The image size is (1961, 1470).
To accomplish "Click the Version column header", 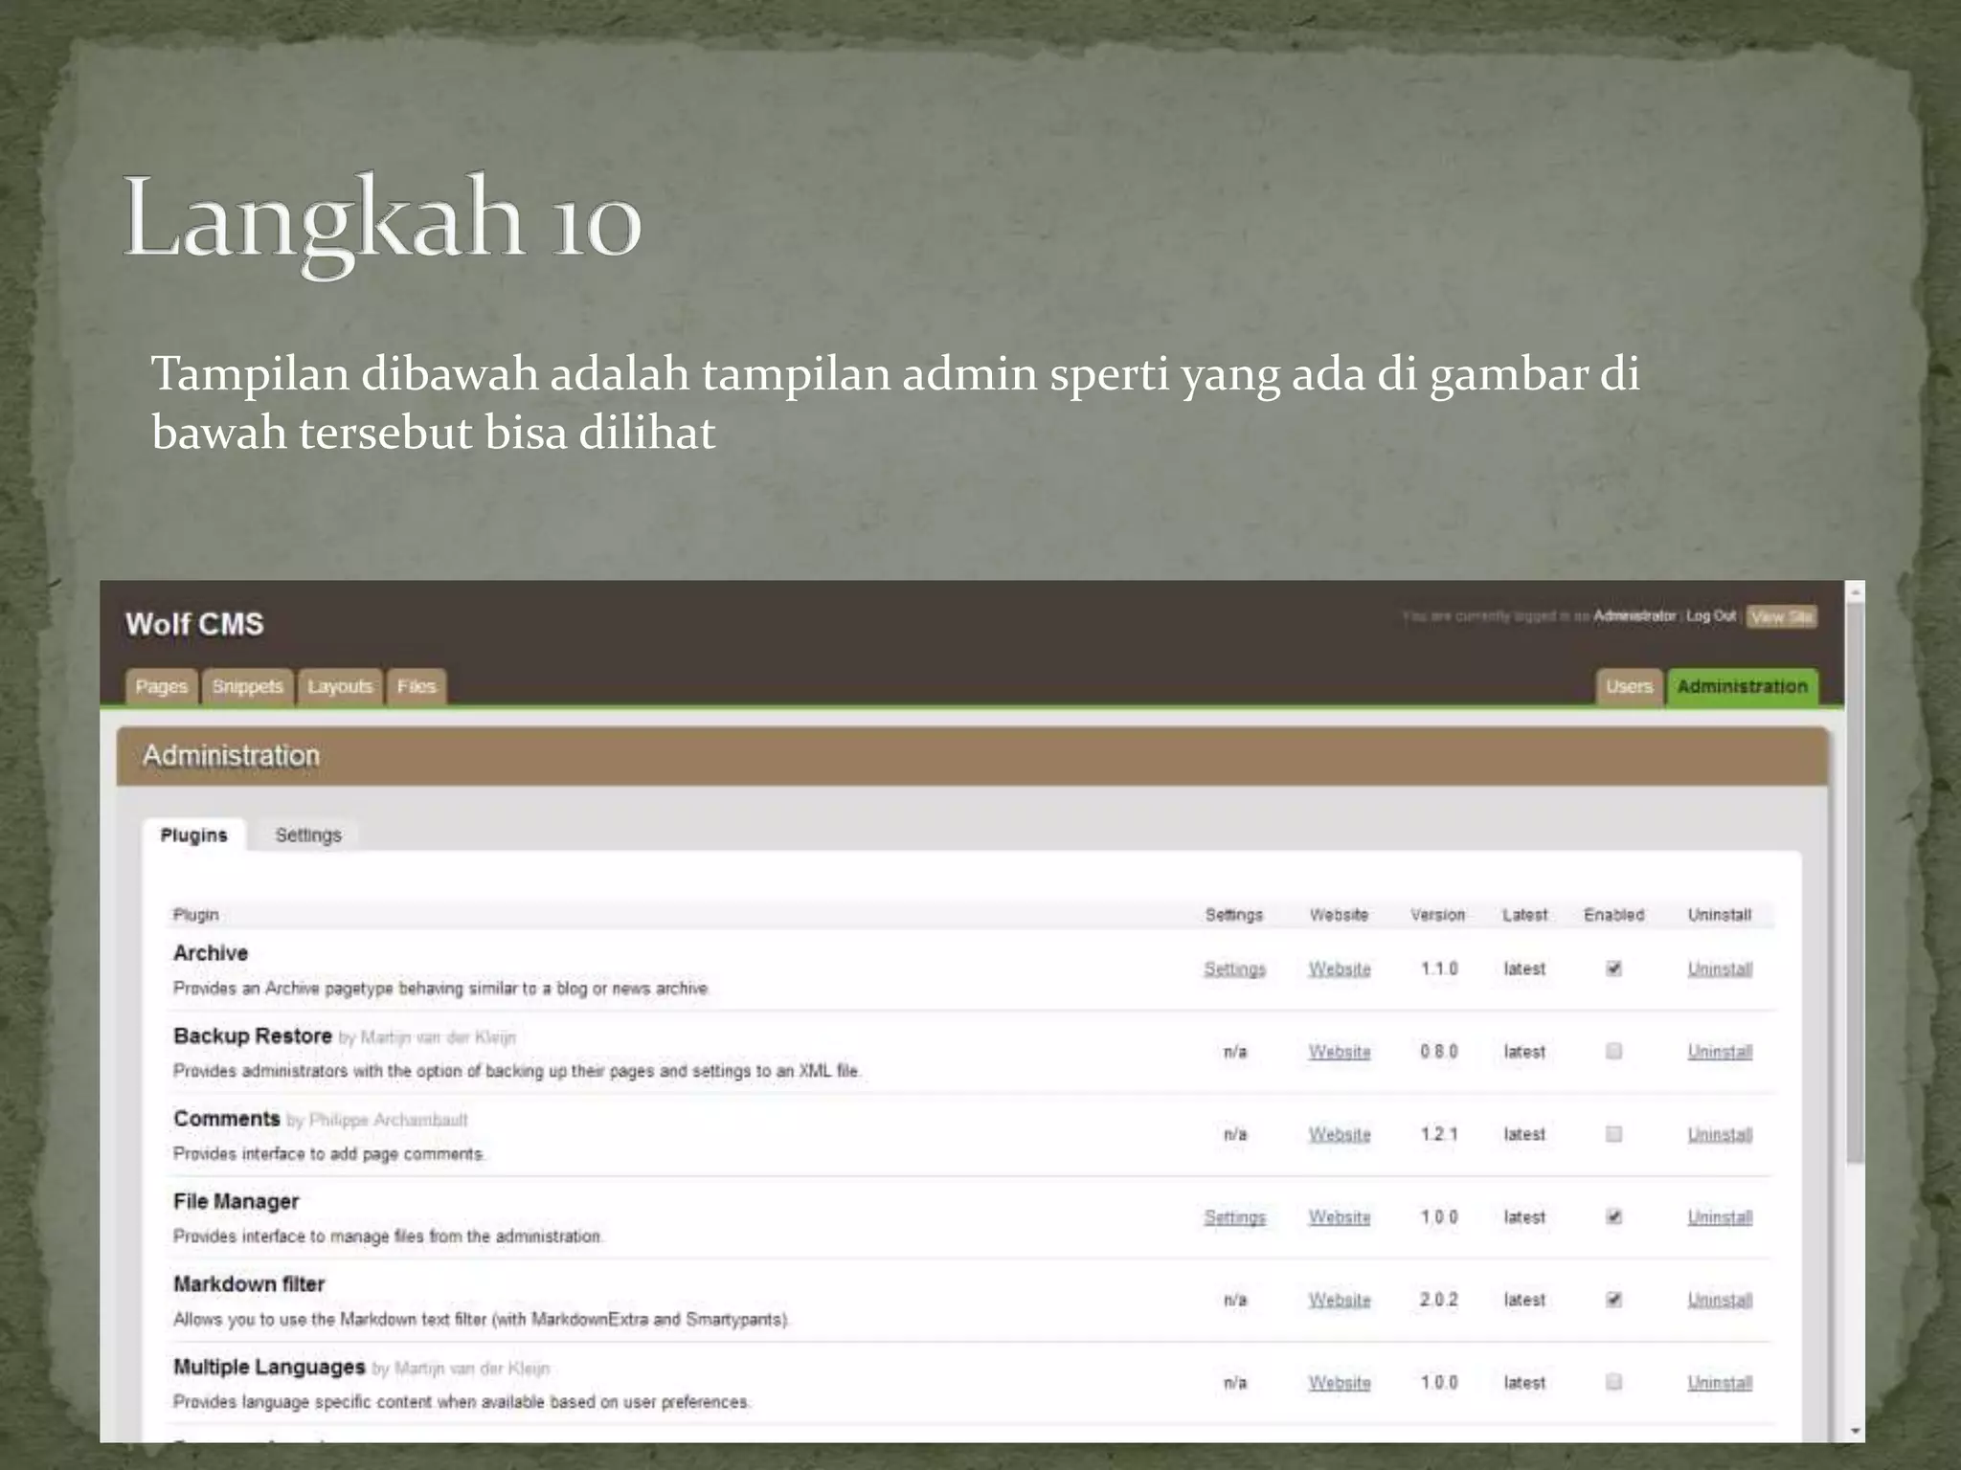I will 1437,915.
